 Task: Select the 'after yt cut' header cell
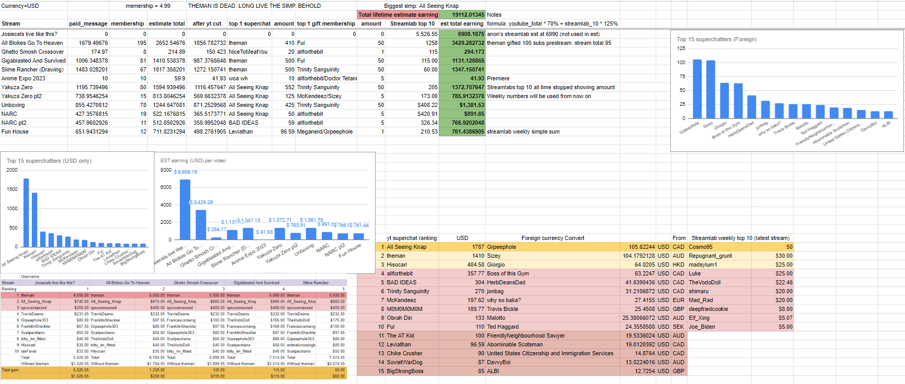click(207, 23)
